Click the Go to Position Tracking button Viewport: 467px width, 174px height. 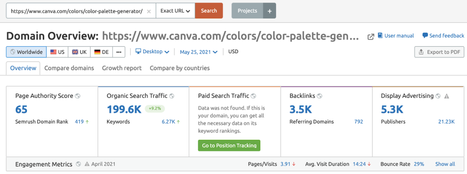(x=229, y=145)
